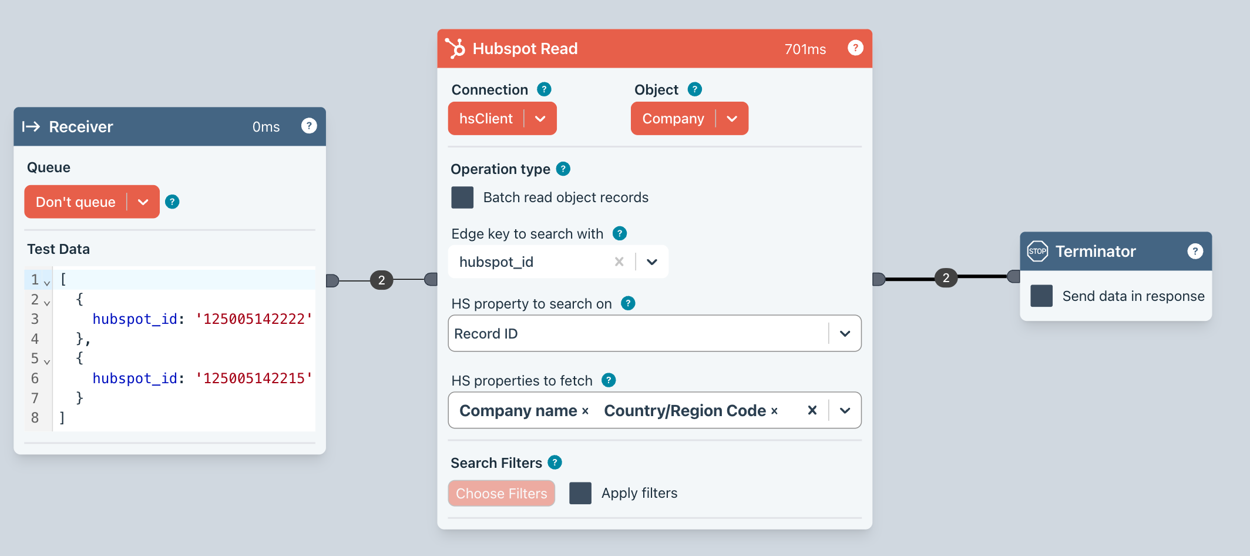Click the 701ms timing label

805,49
